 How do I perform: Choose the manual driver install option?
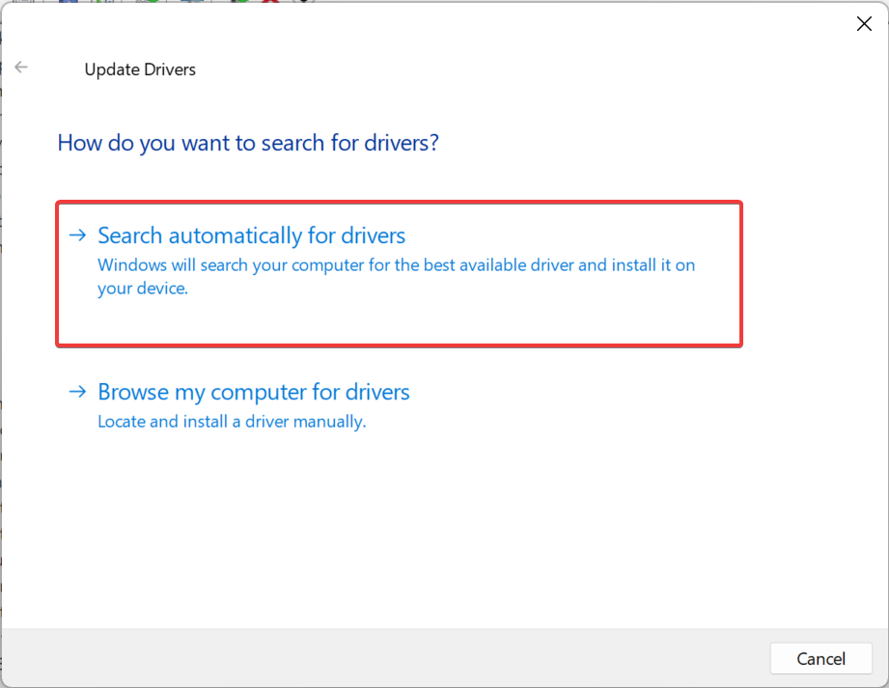click(x=253, y=392)
